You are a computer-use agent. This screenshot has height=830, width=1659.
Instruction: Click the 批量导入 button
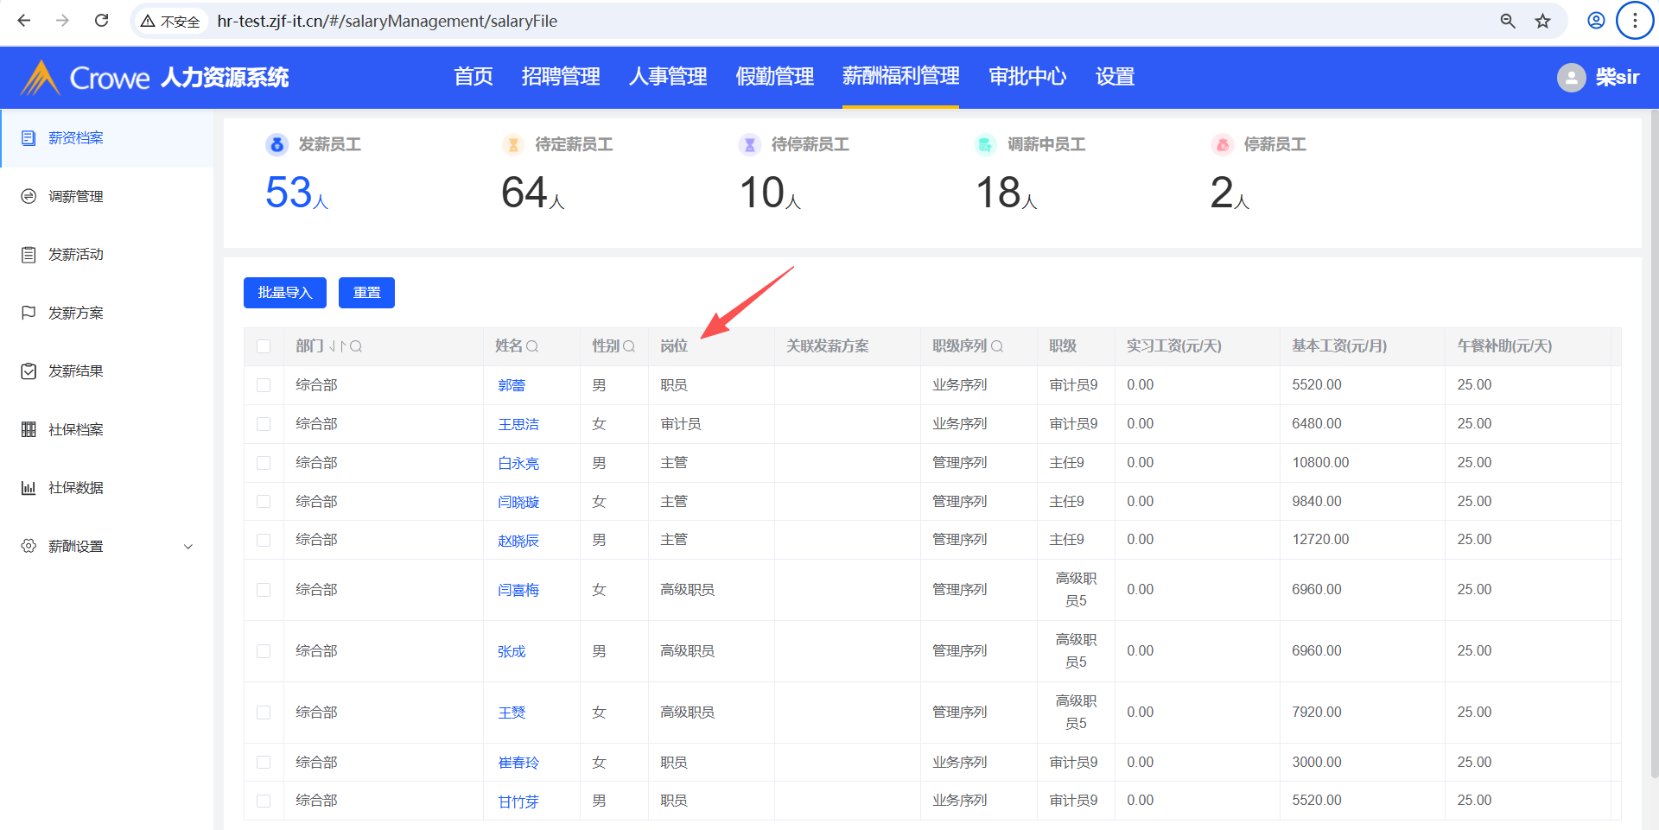[284, 293]
